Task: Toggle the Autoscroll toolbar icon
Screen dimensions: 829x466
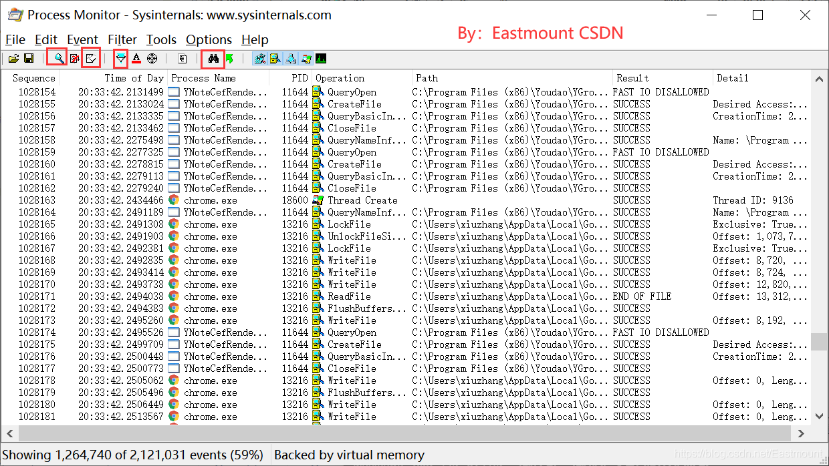Action: [x=74, y=59]
